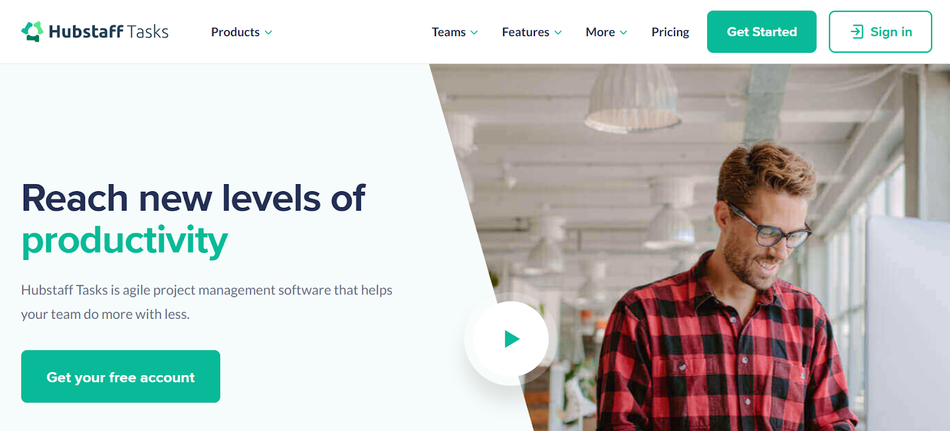
Task: Click the Hubstaff Tasks wordmark text
Action: (x=109, y=31)
